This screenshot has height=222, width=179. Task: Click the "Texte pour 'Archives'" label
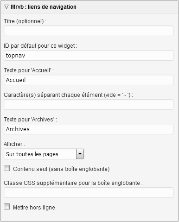click(x=31, y=120)
